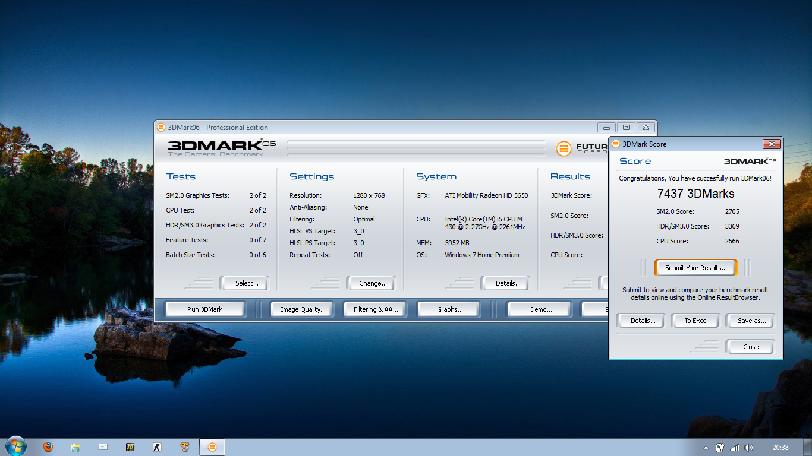Launch Firefox from the taskbar
812x456 pixels.
[48, 447]
